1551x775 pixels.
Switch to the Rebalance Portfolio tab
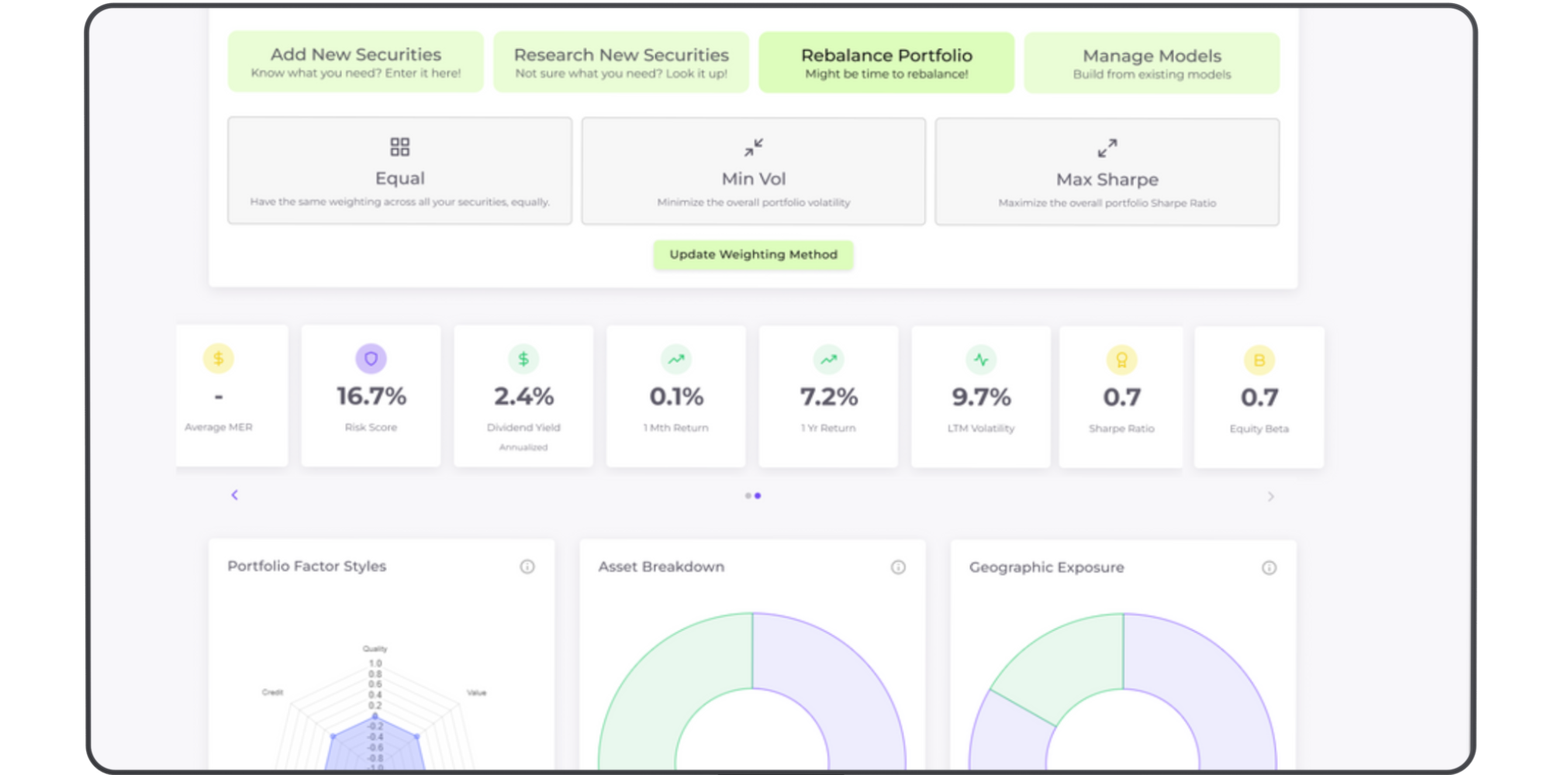(x=886, y=62)
